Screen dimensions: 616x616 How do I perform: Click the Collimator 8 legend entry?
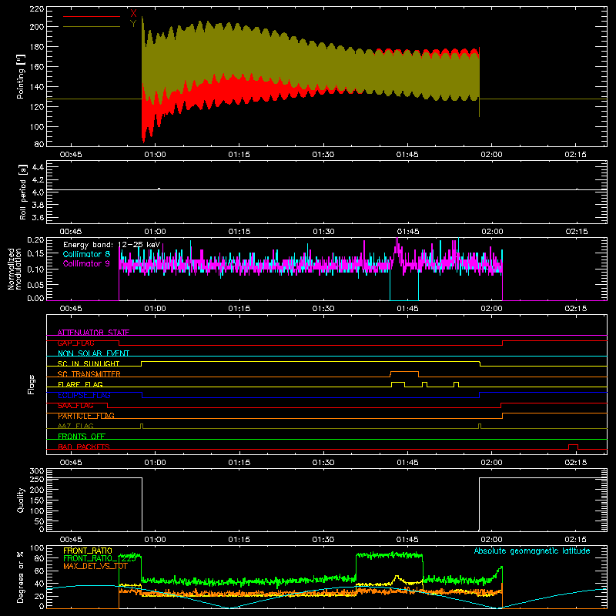[x=86, y=254]
